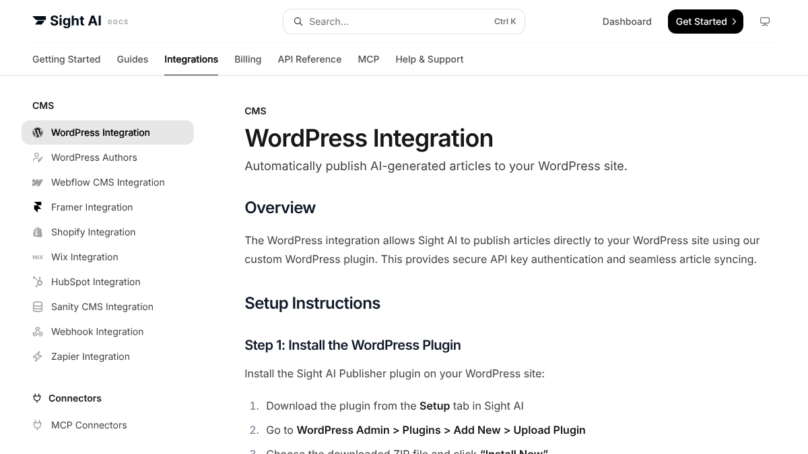
Task: Click the WordPress Authors user icon
Action: tap(38, 157)
